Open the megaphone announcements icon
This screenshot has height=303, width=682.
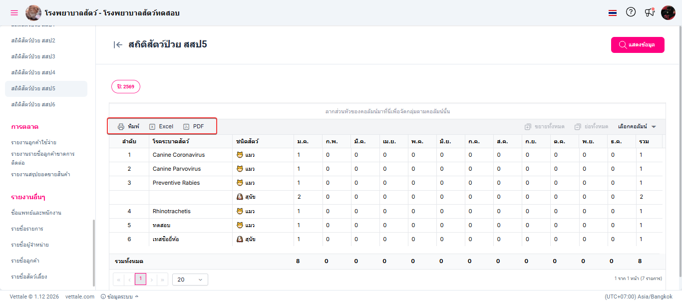tap(649, 12)
